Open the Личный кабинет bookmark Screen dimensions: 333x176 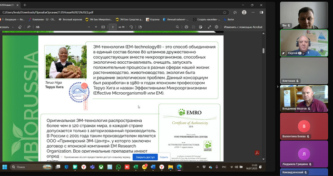176,20
